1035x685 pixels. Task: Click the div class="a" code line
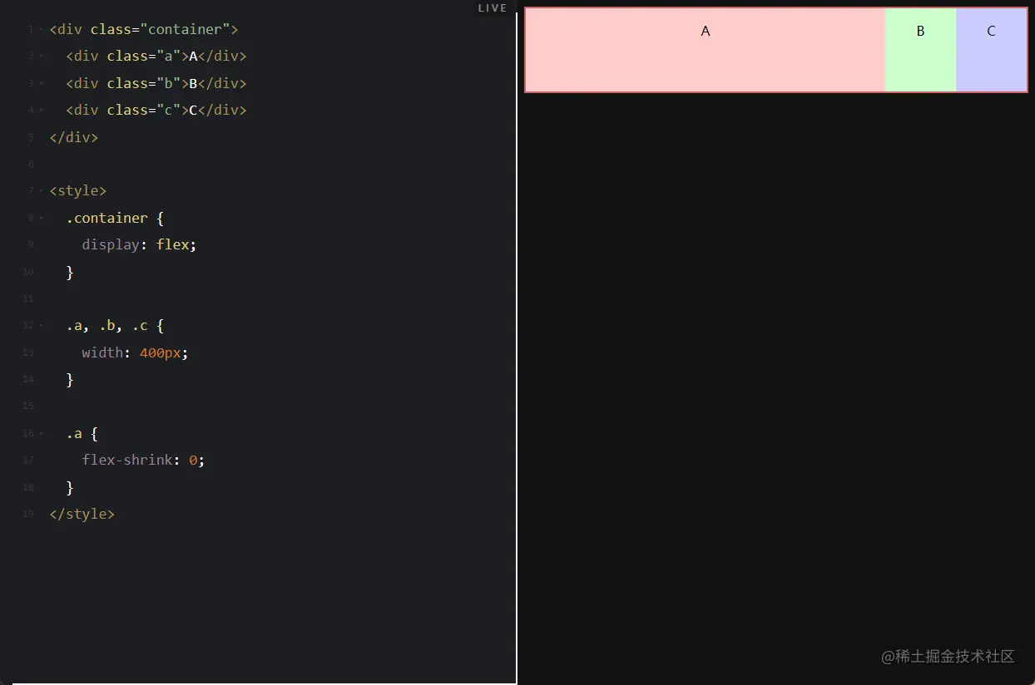tap(156, 56)
